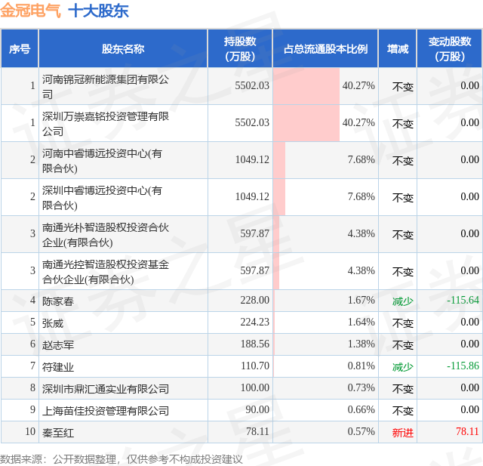Viewport: 483px width, 466px height.
Task: Click the 40.27% ratio for 深圳万崇嘉铭
Action: pos(358,122)
